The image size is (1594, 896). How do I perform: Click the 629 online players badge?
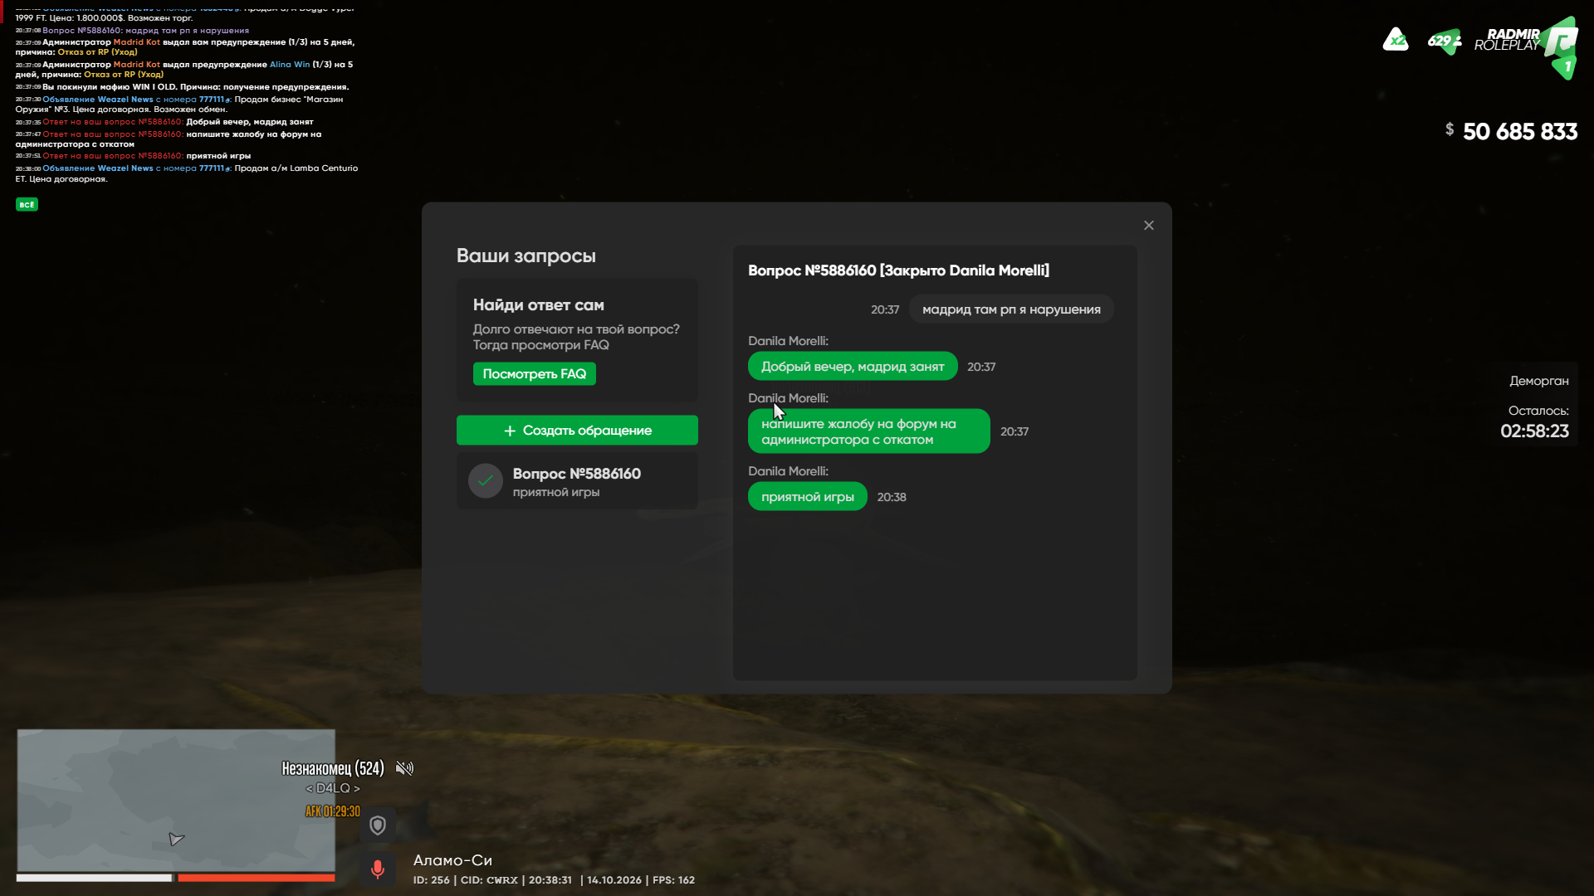[1445, 41]
